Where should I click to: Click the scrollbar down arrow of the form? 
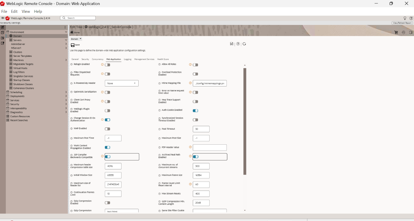coord(245,210)
